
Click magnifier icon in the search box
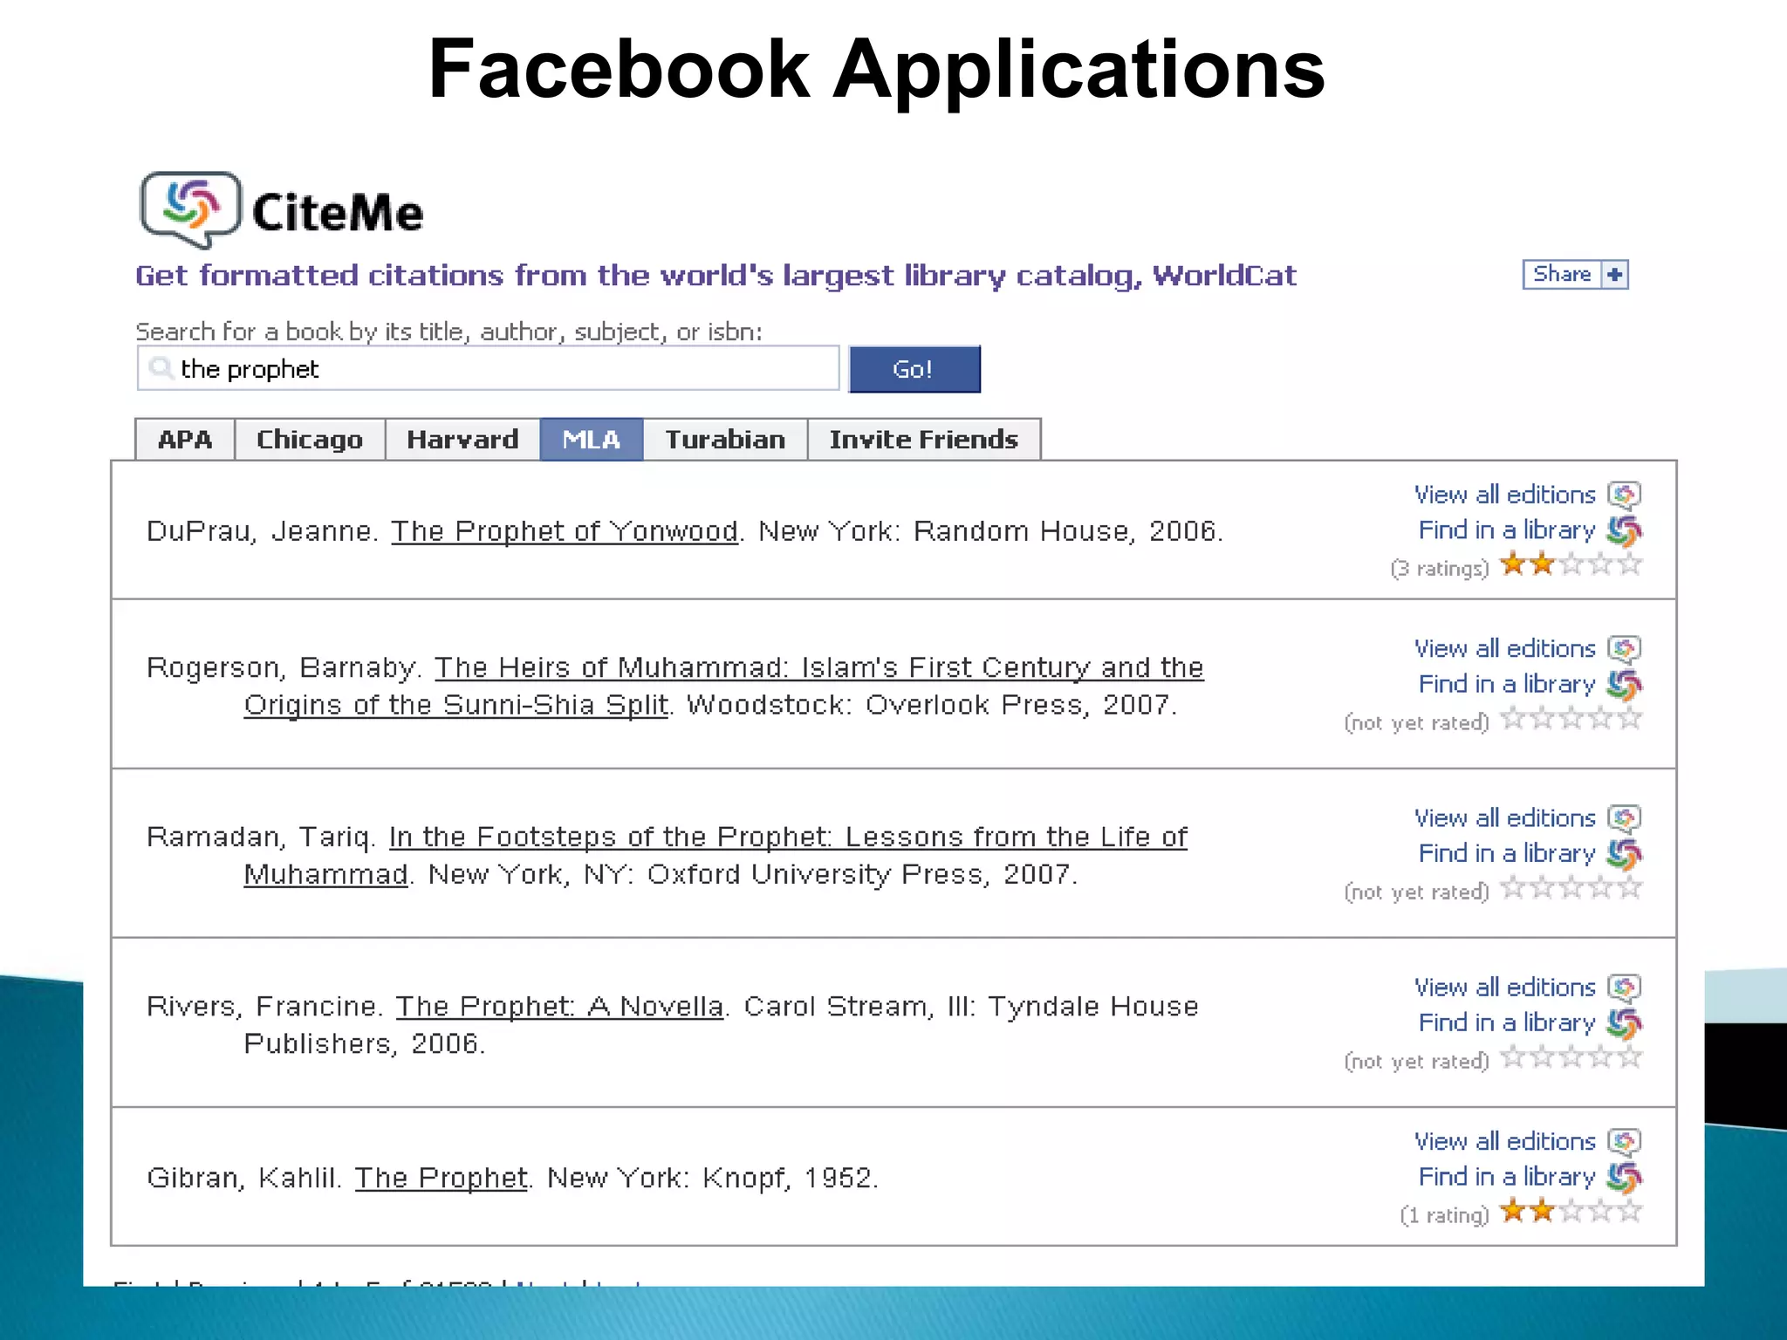click(x=160, y=368)
